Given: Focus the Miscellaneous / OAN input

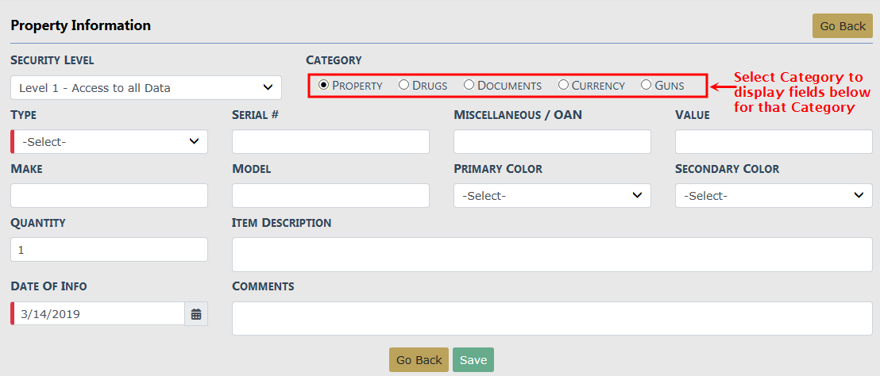Looking at the screenshot, I should 552,142.
